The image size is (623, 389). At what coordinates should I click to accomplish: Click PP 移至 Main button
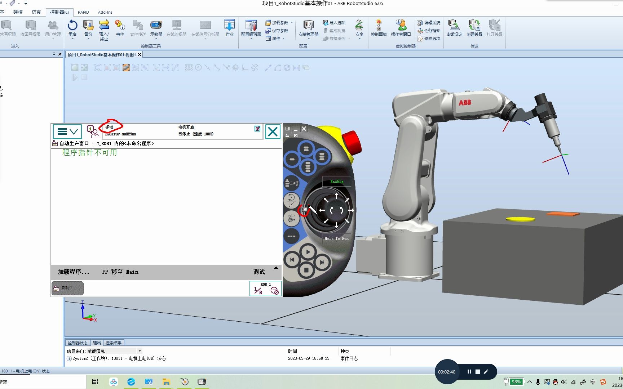pos(120,272)
